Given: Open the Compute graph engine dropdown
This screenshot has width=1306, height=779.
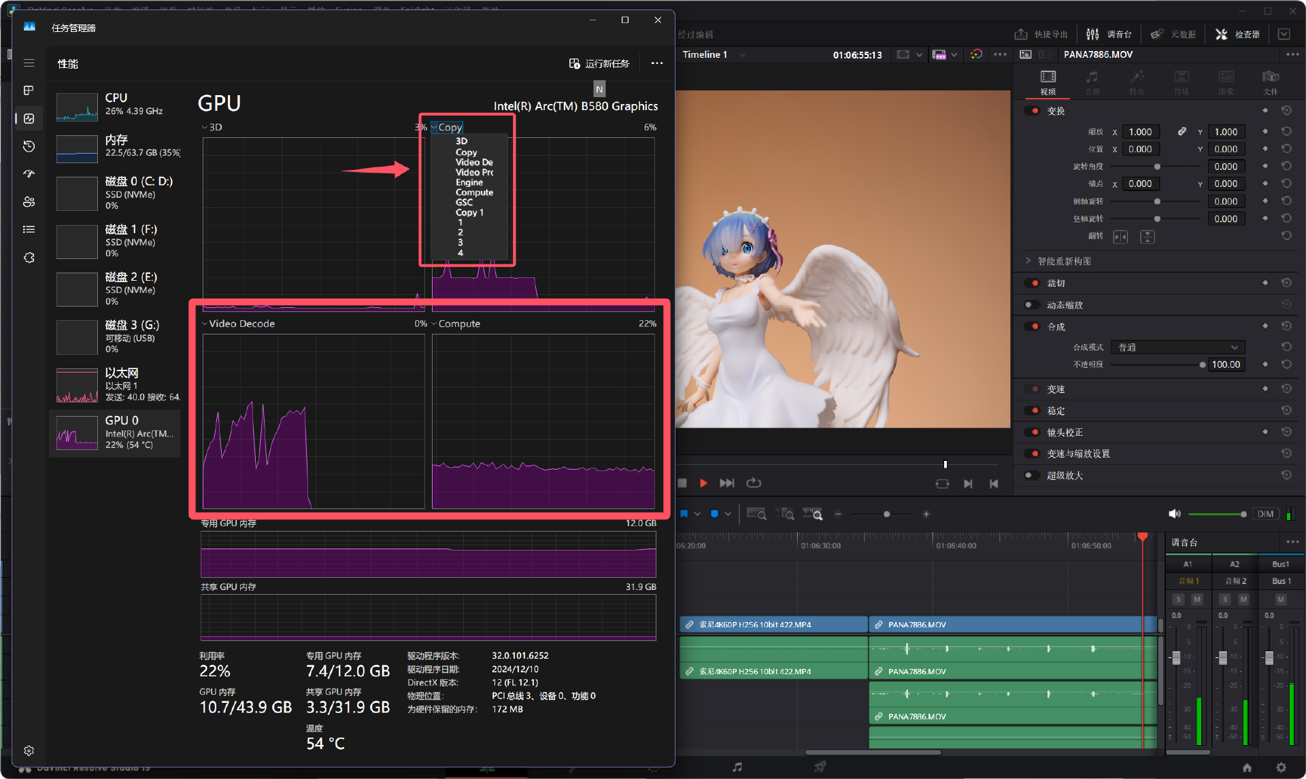Looking at the screenshot, I should click(456, 324).
